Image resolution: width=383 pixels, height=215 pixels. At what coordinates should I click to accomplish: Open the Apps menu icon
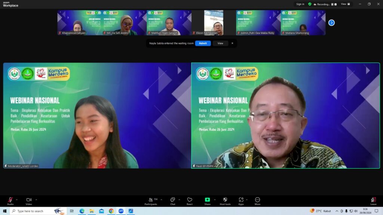pos(241,200)
